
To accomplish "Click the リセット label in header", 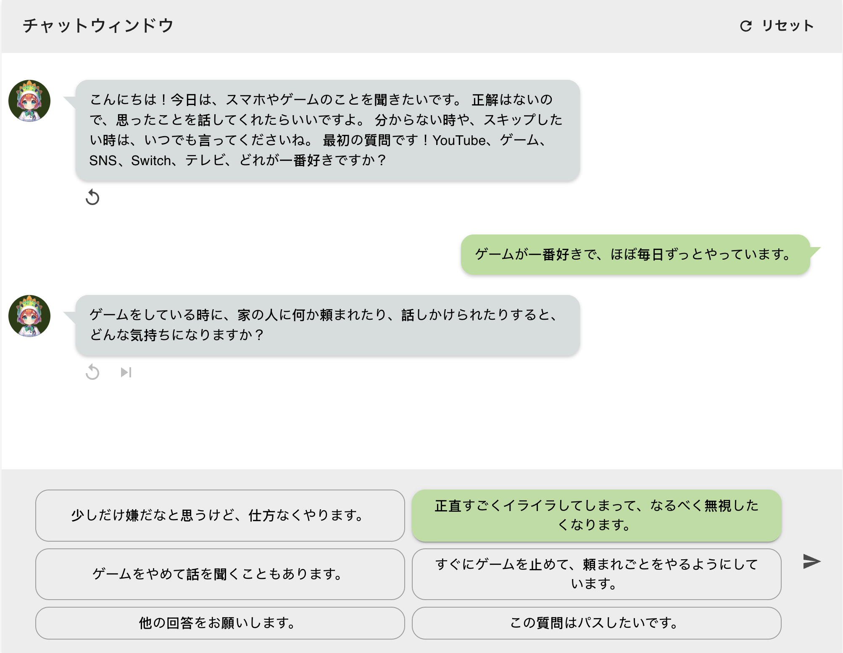I will [788, 26].
